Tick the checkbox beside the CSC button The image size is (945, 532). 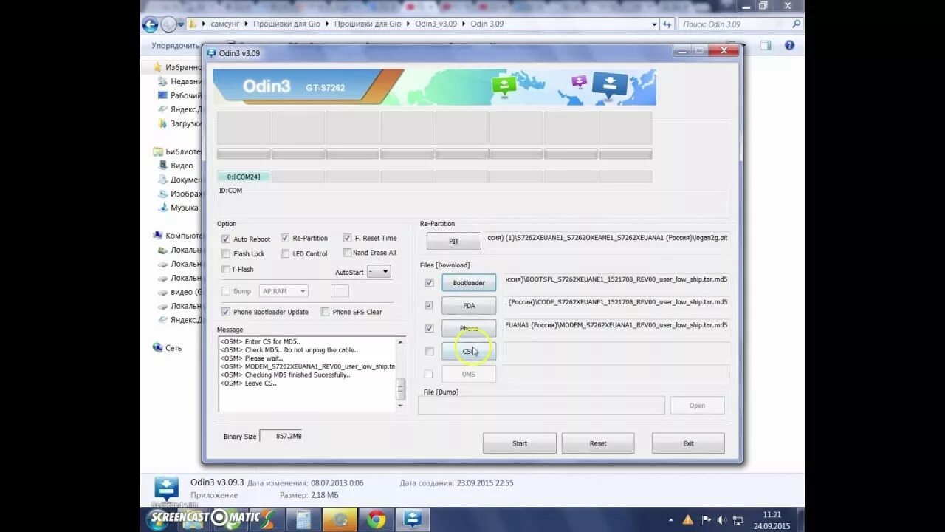click(429, 351)
